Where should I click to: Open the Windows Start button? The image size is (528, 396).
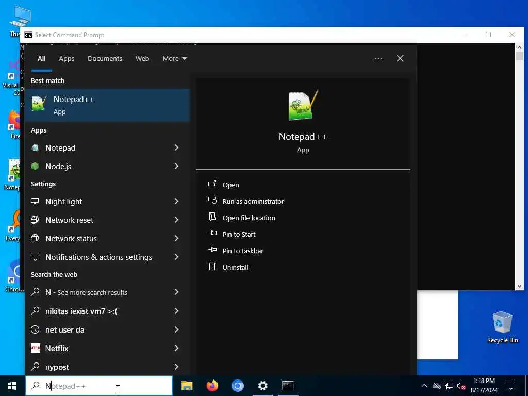point(12,386)
